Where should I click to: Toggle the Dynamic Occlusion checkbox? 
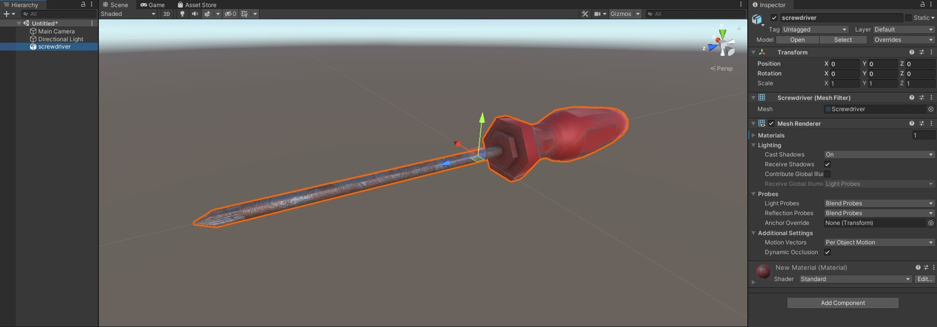point(827,252)
